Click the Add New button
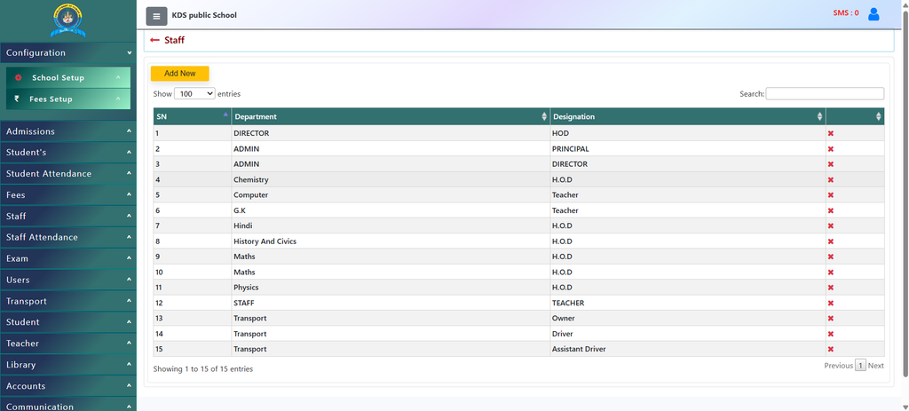 [179, 74]
